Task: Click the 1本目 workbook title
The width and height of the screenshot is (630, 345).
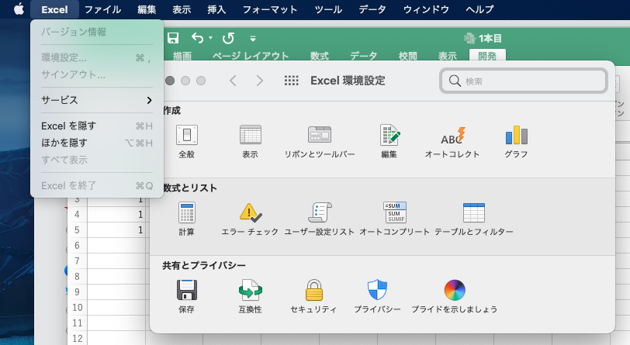Action: click(490, 39)
